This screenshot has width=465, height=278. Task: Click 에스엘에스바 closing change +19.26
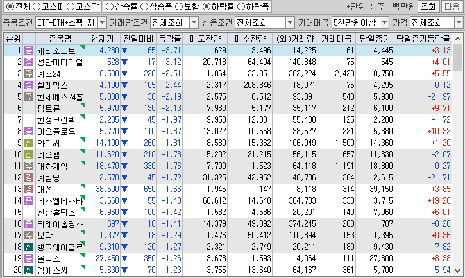pos(439,201)
